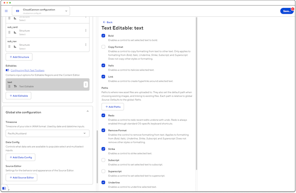Image resolution: width=296 pixels, height=193 pixels.
Task: Click the right panel vertical scrollbar
Action: [197, 94]
